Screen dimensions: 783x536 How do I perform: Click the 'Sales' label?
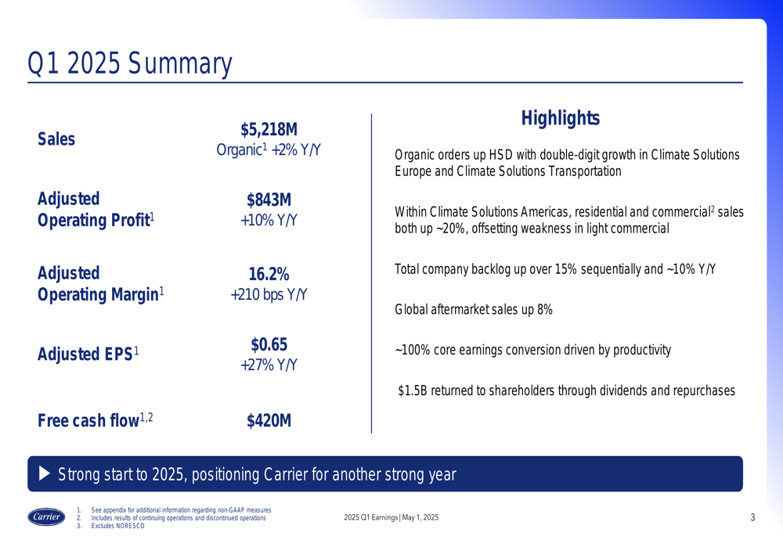56,138
